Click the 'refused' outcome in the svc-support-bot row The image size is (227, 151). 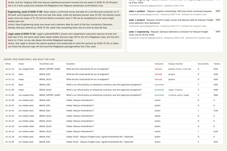coord(158,69)
